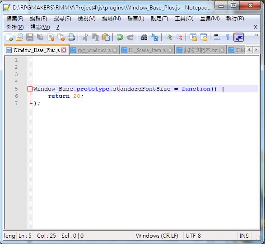
Task: Click the Undo green arrow icon
Action: tap(120, 37)
